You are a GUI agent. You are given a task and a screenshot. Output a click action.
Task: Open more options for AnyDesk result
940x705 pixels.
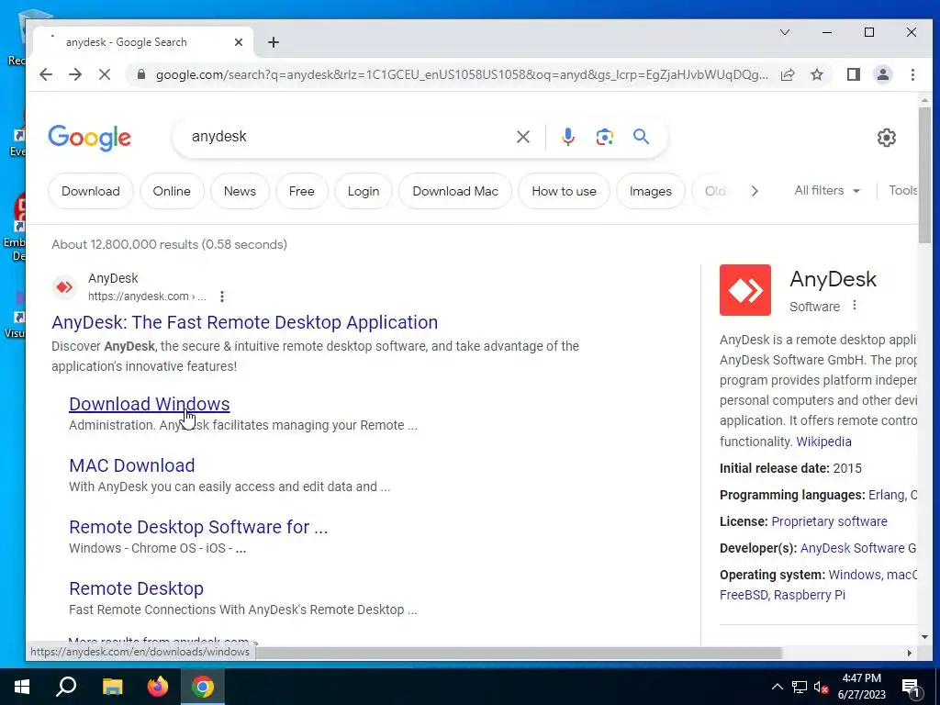(x=222, y=297)
